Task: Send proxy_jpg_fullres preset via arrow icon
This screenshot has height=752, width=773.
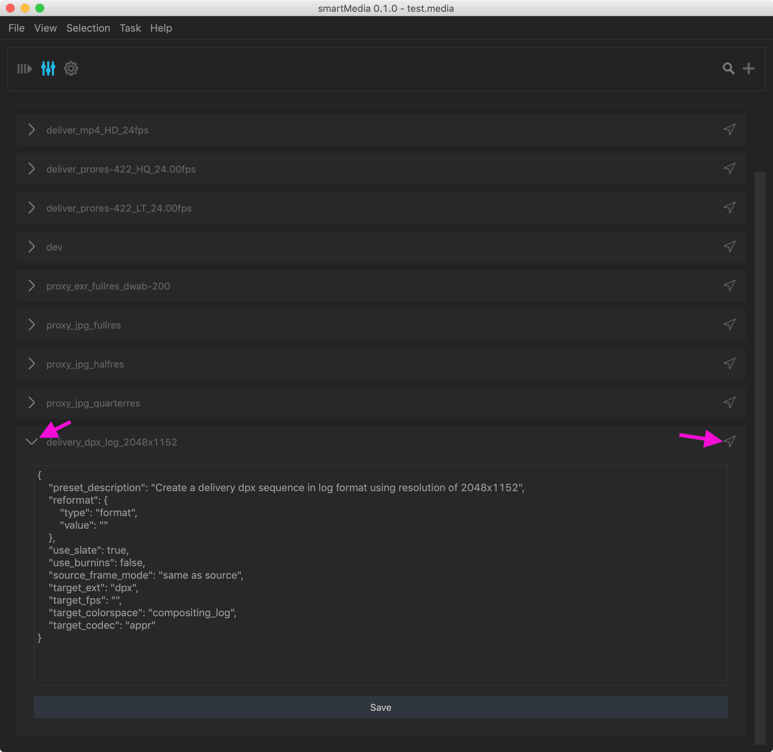Action: tap(730, 324)
